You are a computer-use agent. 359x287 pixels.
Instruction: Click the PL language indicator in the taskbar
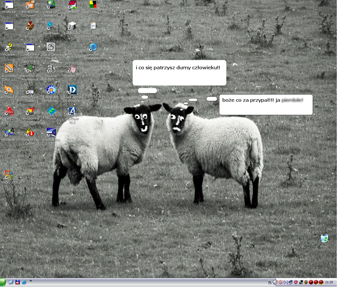(269, 282)
